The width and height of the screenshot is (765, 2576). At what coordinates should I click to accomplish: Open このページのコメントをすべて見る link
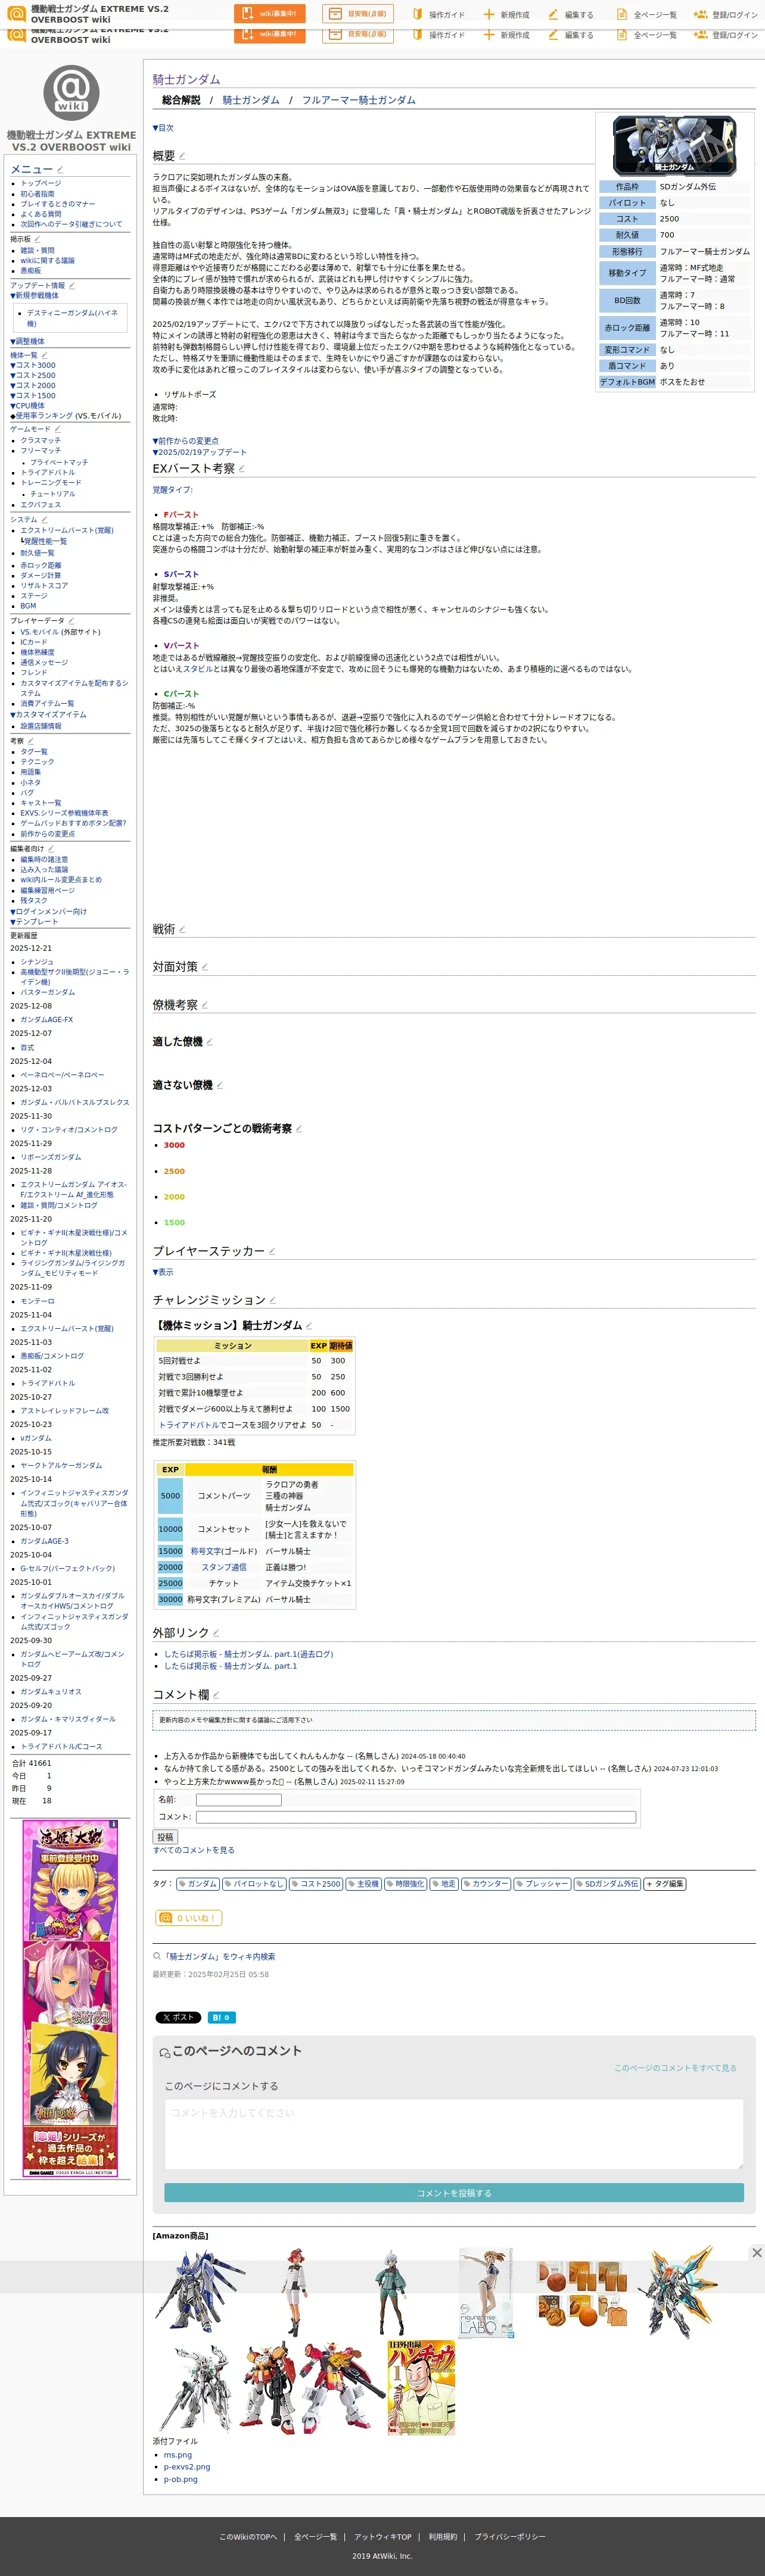pos(675,2068)
